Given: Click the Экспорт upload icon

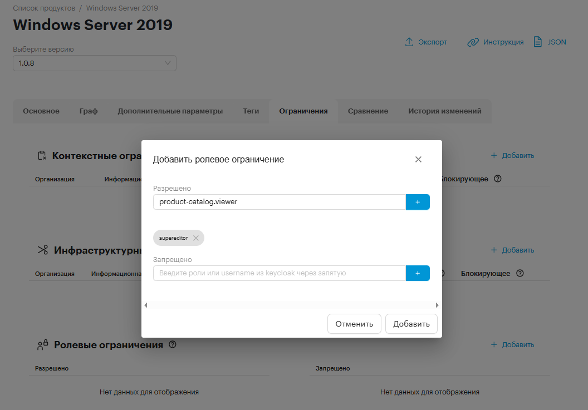Looking at the screenshot, I should coord(409,42).
